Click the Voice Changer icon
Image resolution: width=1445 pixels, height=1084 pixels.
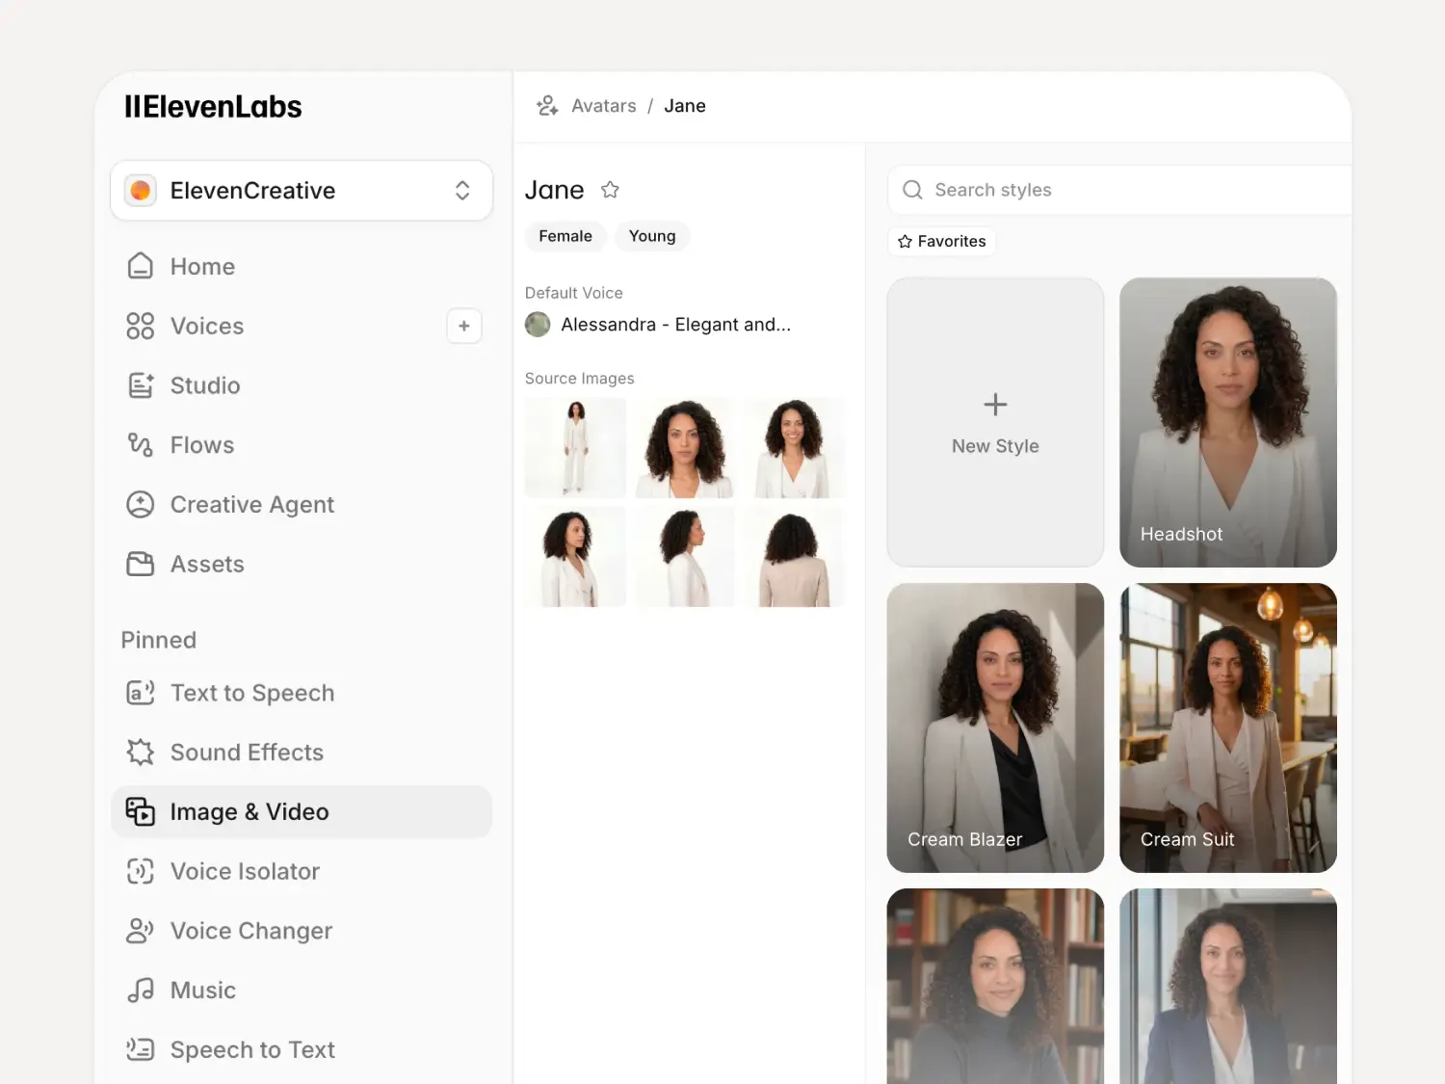141,931
